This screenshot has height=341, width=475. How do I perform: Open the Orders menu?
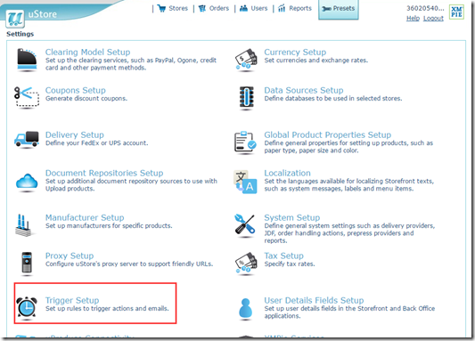click(x=214, y=9)
